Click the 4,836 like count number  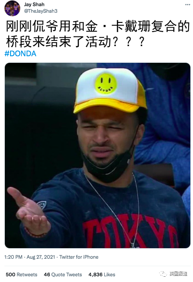pos(95,275)
